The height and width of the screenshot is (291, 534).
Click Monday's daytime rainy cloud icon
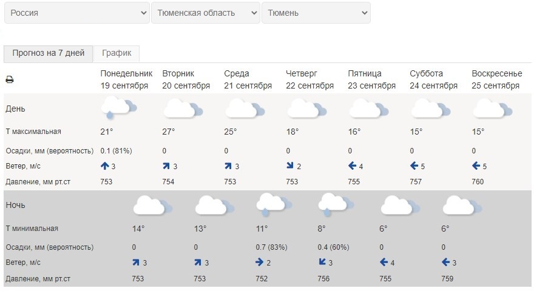[x=117, y=109]
